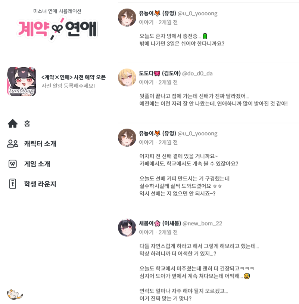This screenshot has height=304, width=299.
Task: Open the 캐릭터 소개 menu label
Action: point(40,144)
